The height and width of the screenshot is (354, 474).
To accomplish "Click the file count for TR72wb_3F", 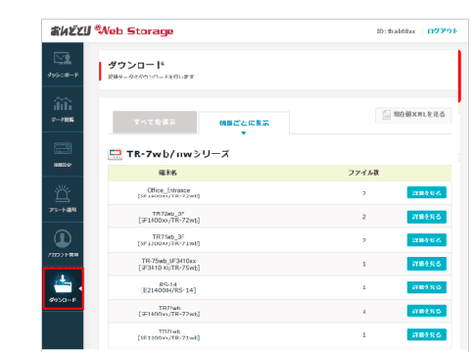I will click(364, 217).
